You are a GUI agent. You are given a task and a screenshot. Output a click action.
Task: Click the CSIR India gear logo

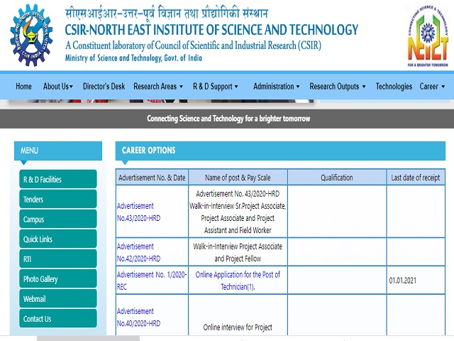click(x=31, y=35)
